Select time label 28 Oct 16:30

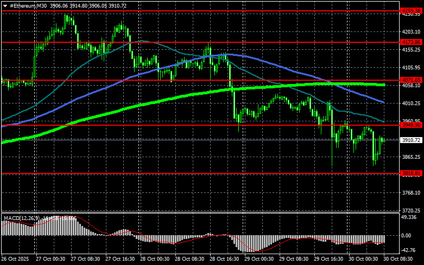pos(224,259)
